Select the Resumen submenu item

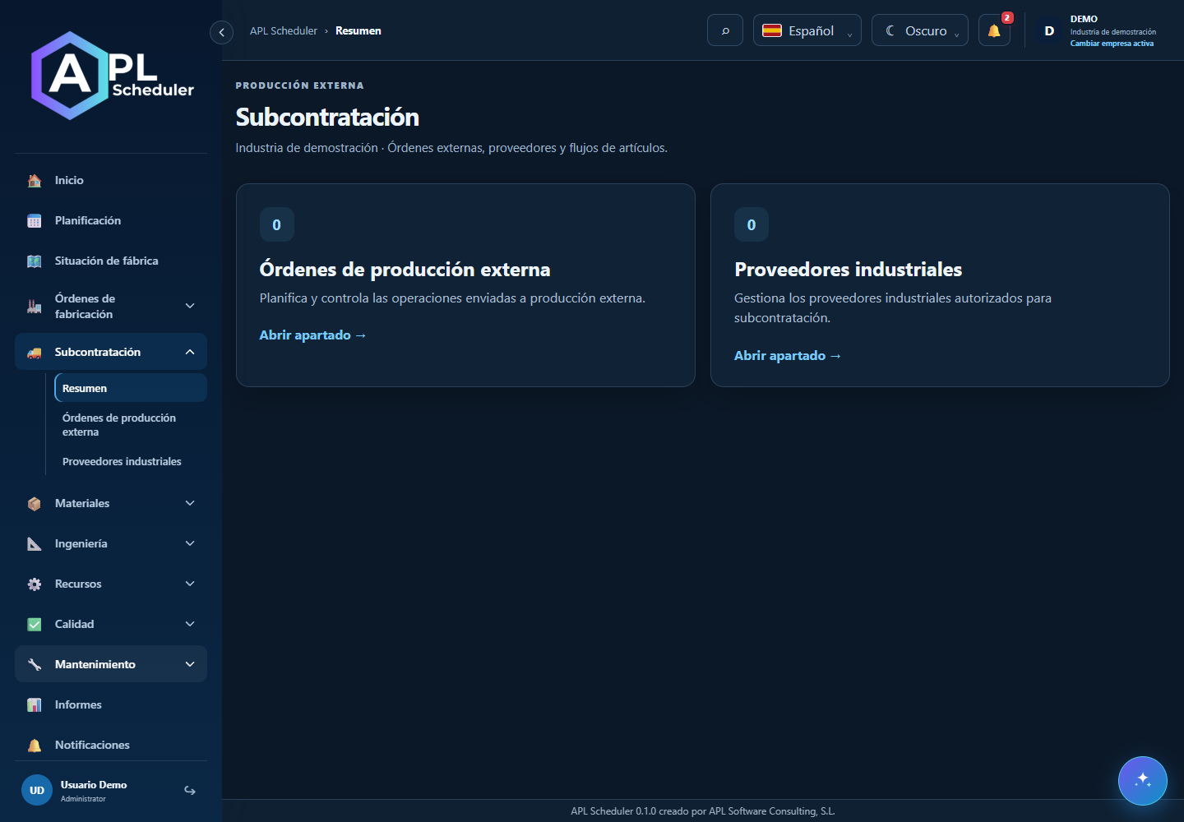(x=131, y=388)
